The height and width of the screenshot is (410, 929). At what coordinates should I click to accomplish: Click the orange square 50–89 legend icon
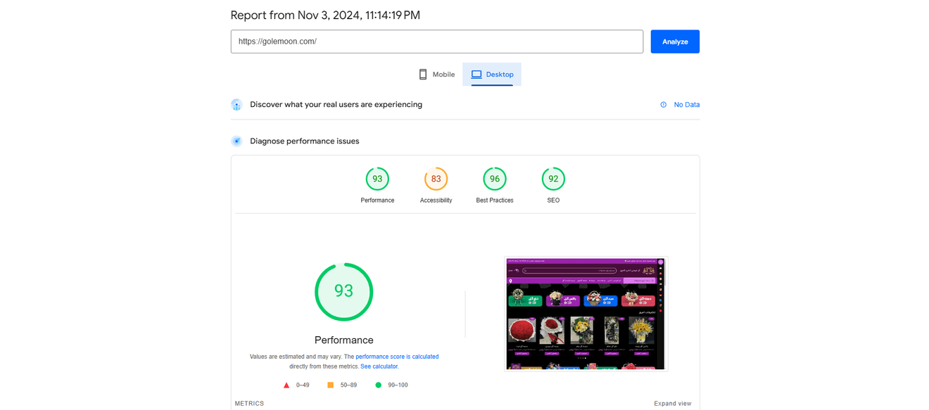pyautogui.click(x=330, y=385)
